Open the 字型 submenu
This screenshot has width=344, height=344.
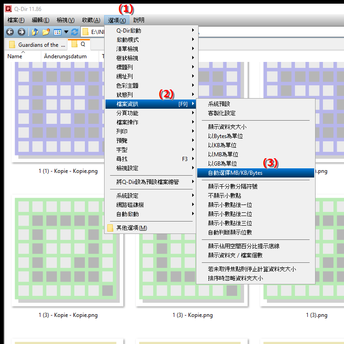pos(151,150)
